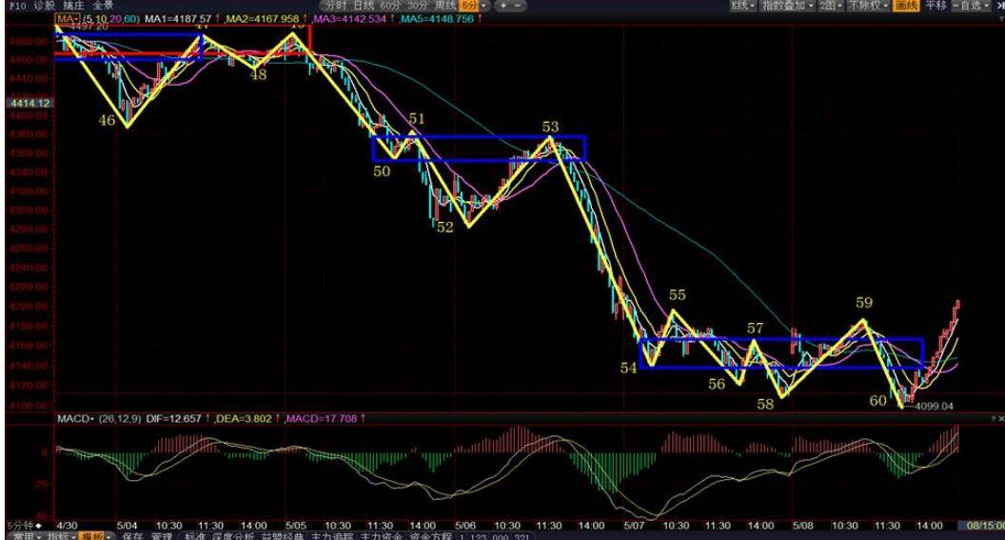
Task: Click the MA3=4142.534 value label
Action: tap(350, 19)
